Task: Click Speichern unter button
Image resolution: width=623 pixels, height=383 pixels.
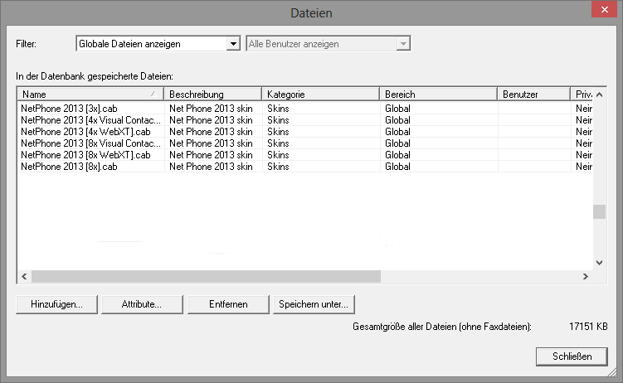Action: tap(314, 304)
